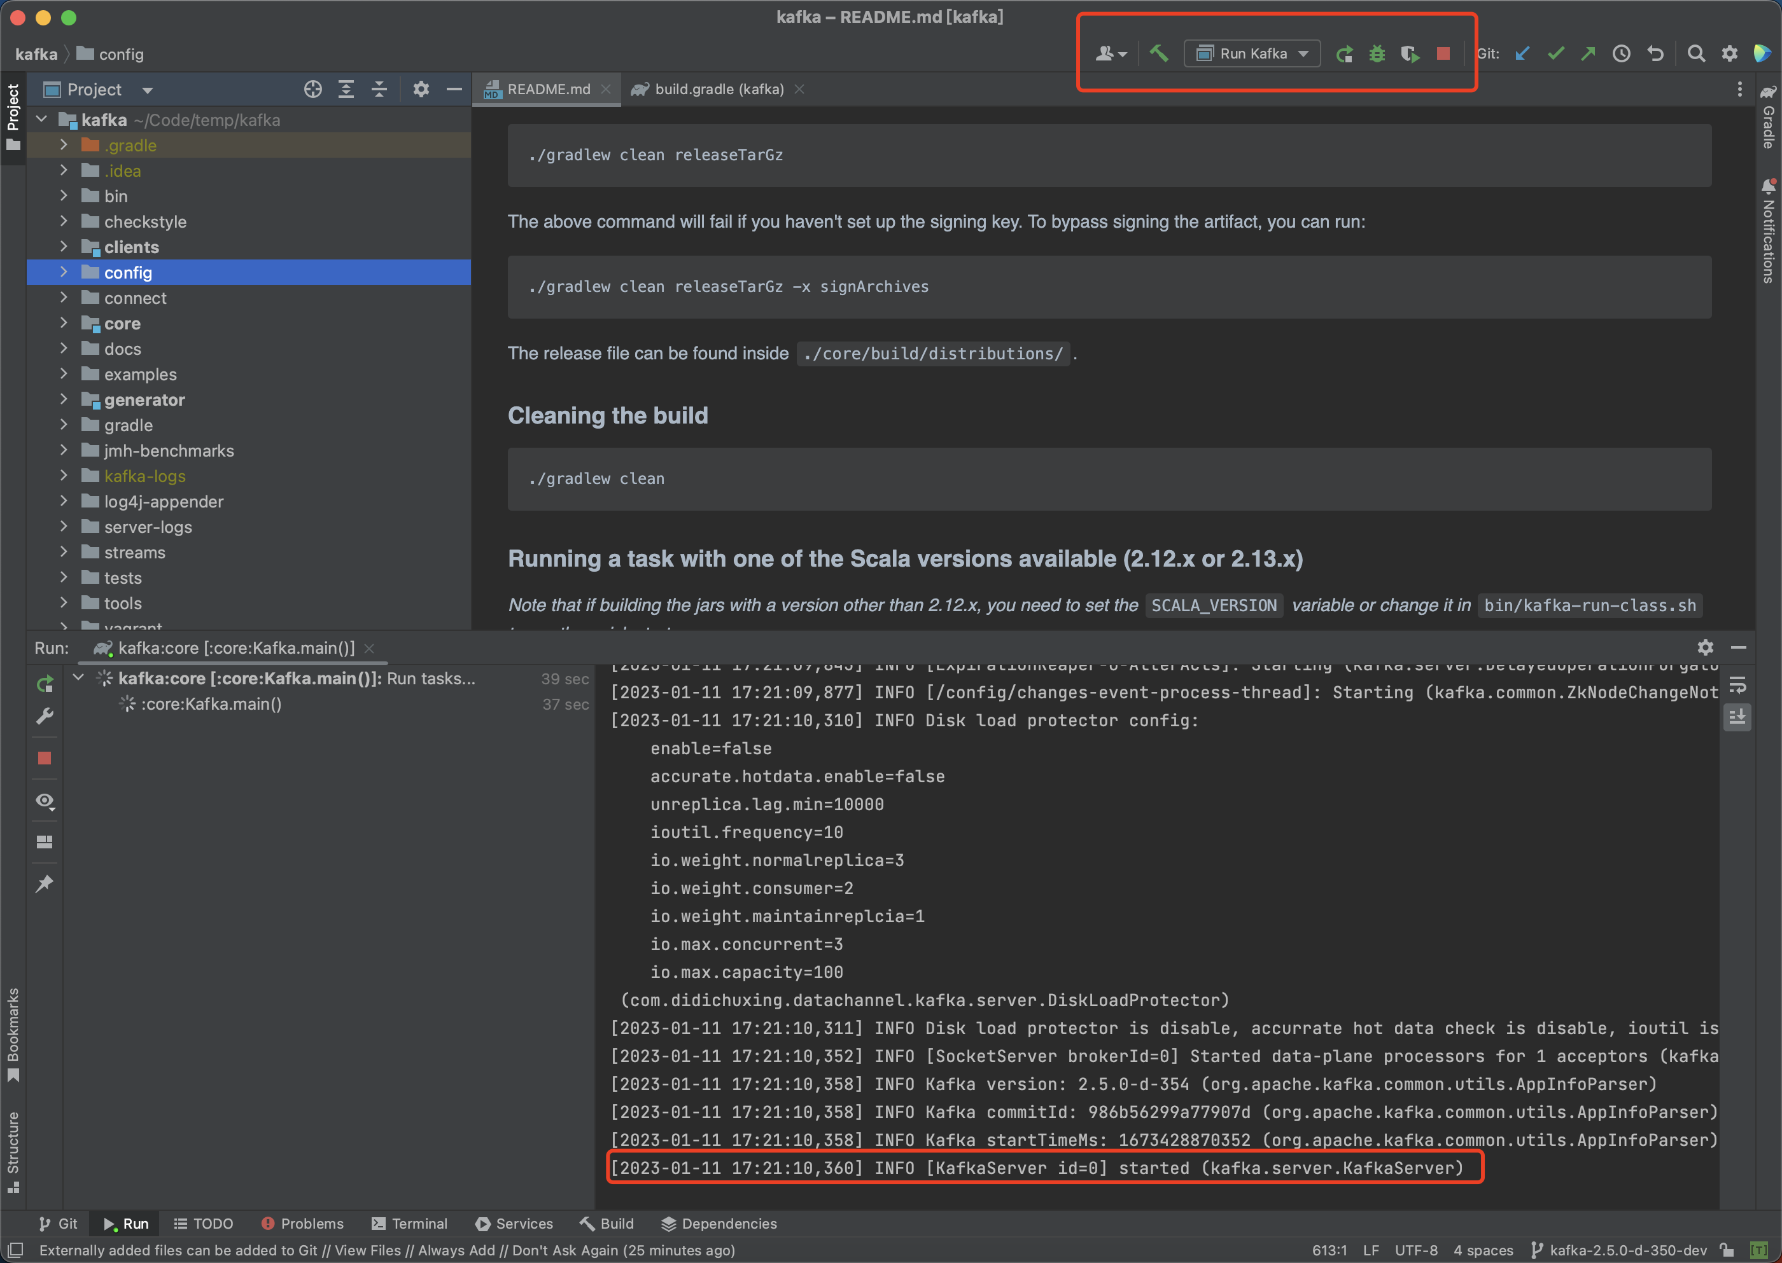Commit changes with the green checkmark Git icon
Screen dimensions: 1782x1263
click(x=1555, y=53)
